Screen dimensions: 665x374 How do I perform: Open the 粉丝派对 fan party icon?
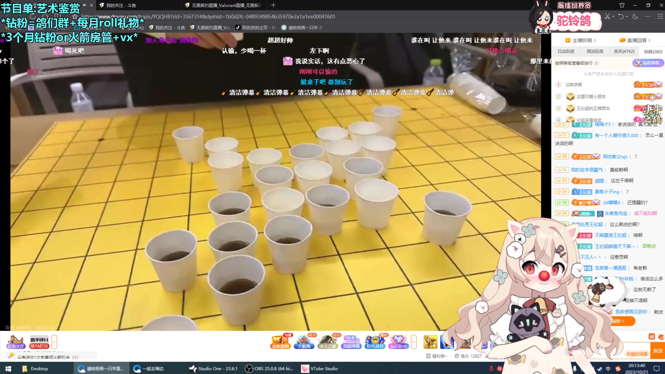click(375, 341)
